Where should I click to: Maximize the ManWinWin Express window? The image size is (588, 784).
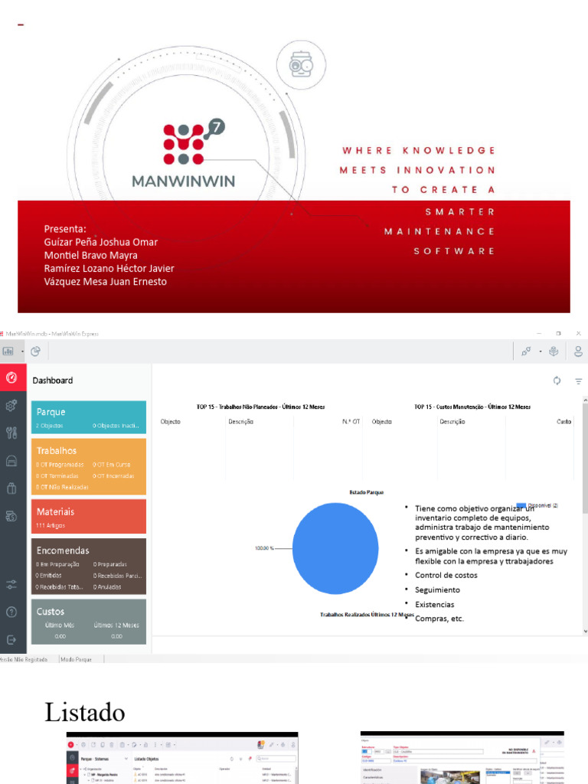(558, 333)
